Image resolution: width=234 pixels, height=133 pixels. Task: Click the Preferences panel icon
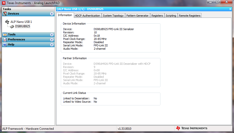(x=5, y=39)
